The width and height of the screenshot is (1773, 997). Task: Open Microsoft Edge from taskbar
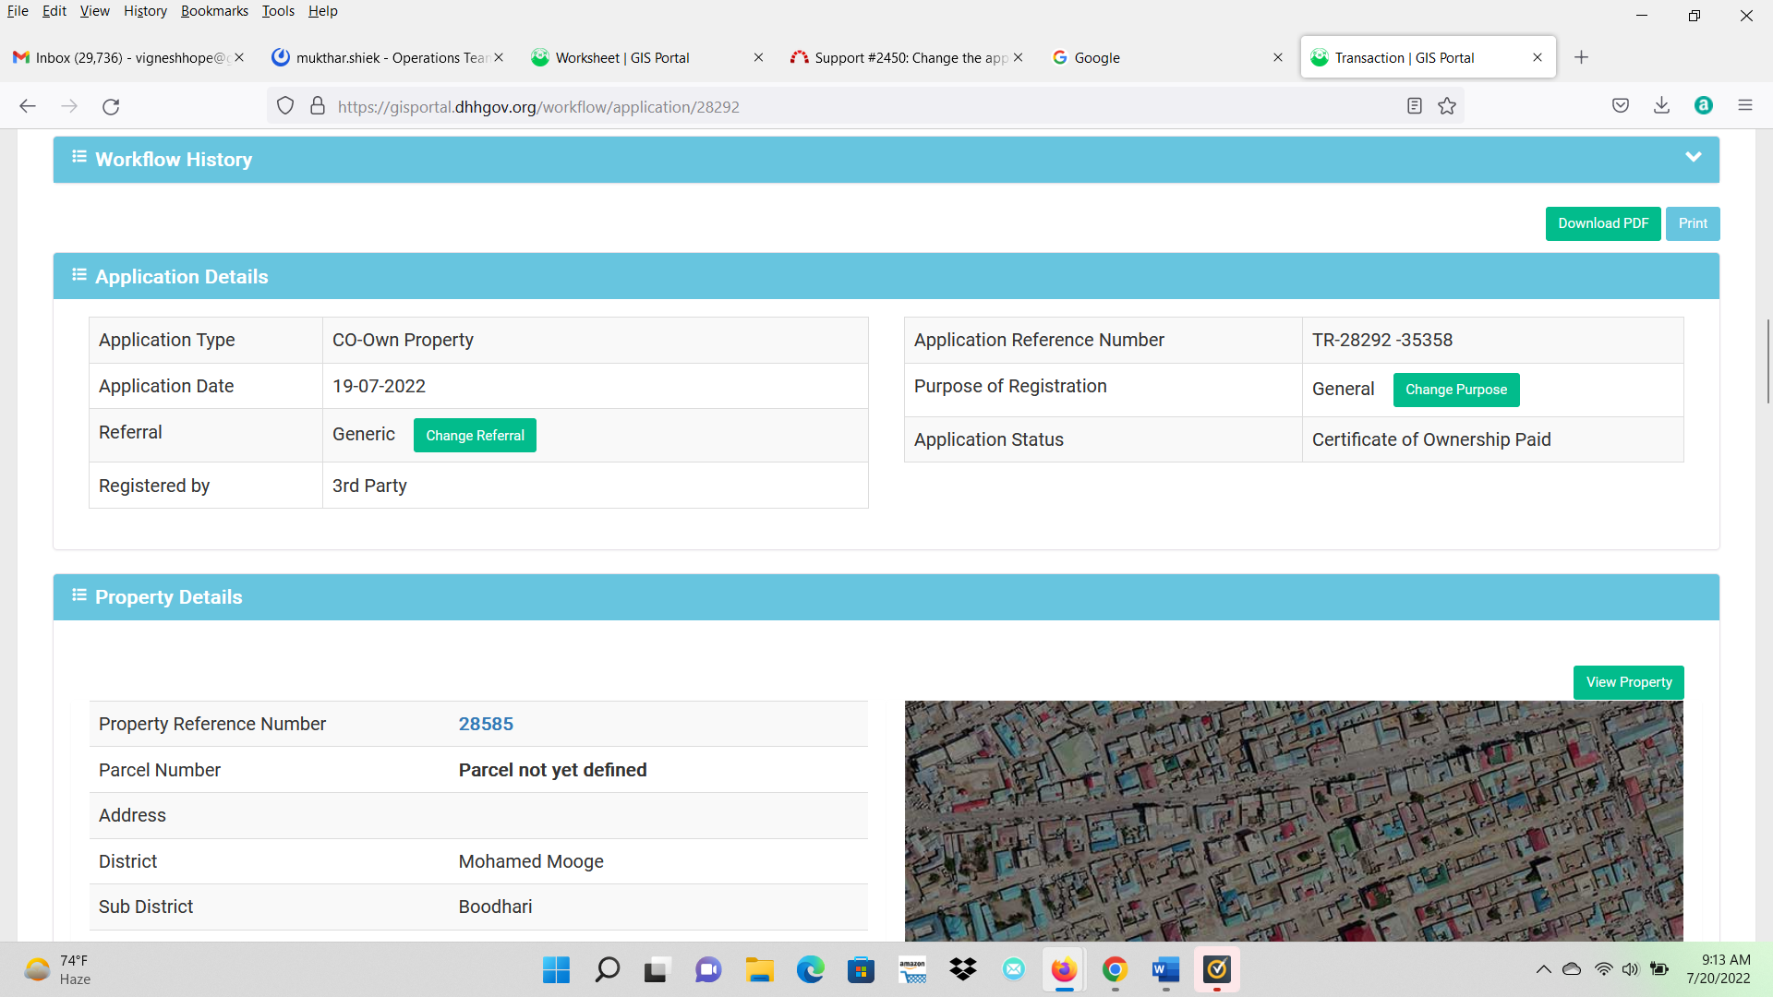coord(810,969)
